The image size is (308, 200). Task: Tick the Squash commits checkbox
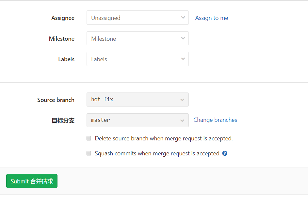89,153
